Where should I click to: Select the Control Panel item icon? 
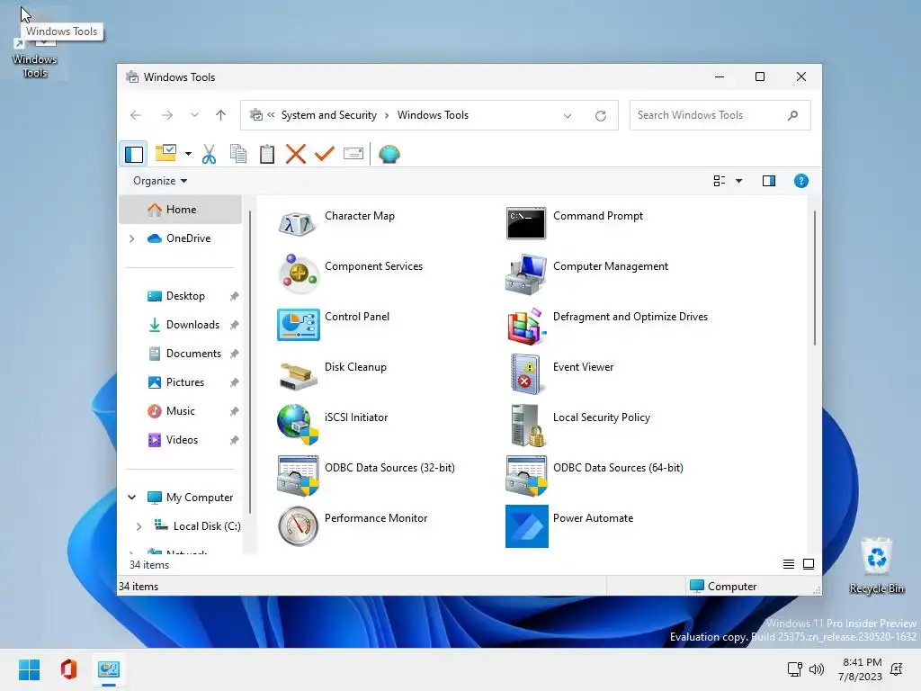(x=299, y=324)
